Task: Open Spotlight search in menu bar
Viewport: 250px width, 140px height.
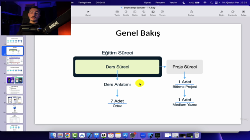Action: [211, 3]
